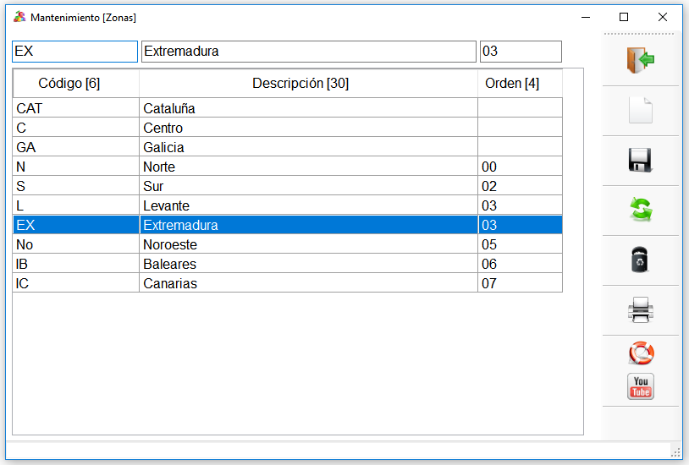Maximize the Mantenimiento [Zonas] window
Image resolution: width=689 pixels, height=465 pixels.
(624, 17)
